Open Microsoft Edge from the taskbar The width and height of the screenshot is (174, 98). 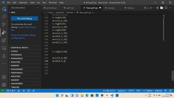[x=87, y=95]
